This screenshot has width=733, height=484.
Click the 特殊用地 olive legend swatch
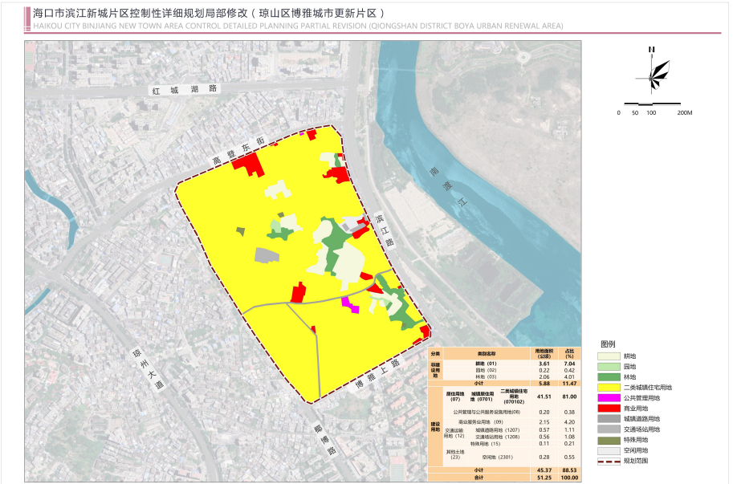pyautogui.click(x=609, y=440)
